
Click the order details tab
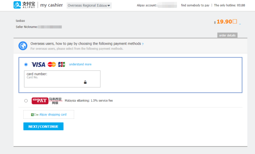click(227, 35)
